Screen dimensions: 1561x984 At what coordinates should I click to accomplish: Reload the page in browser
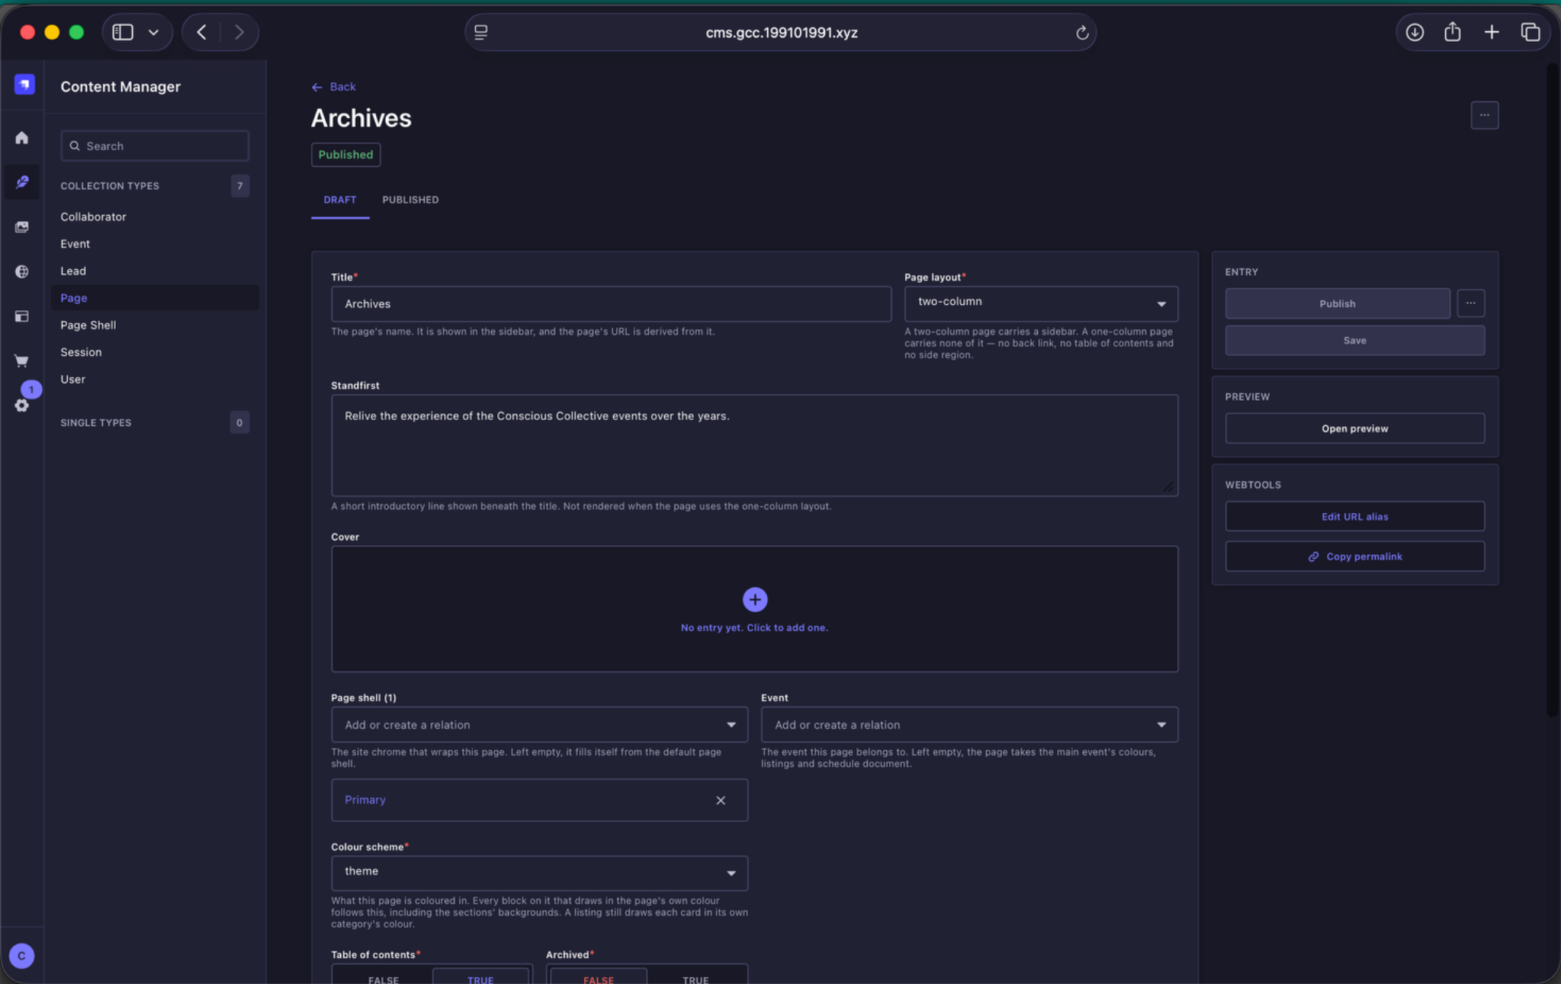1081,33
